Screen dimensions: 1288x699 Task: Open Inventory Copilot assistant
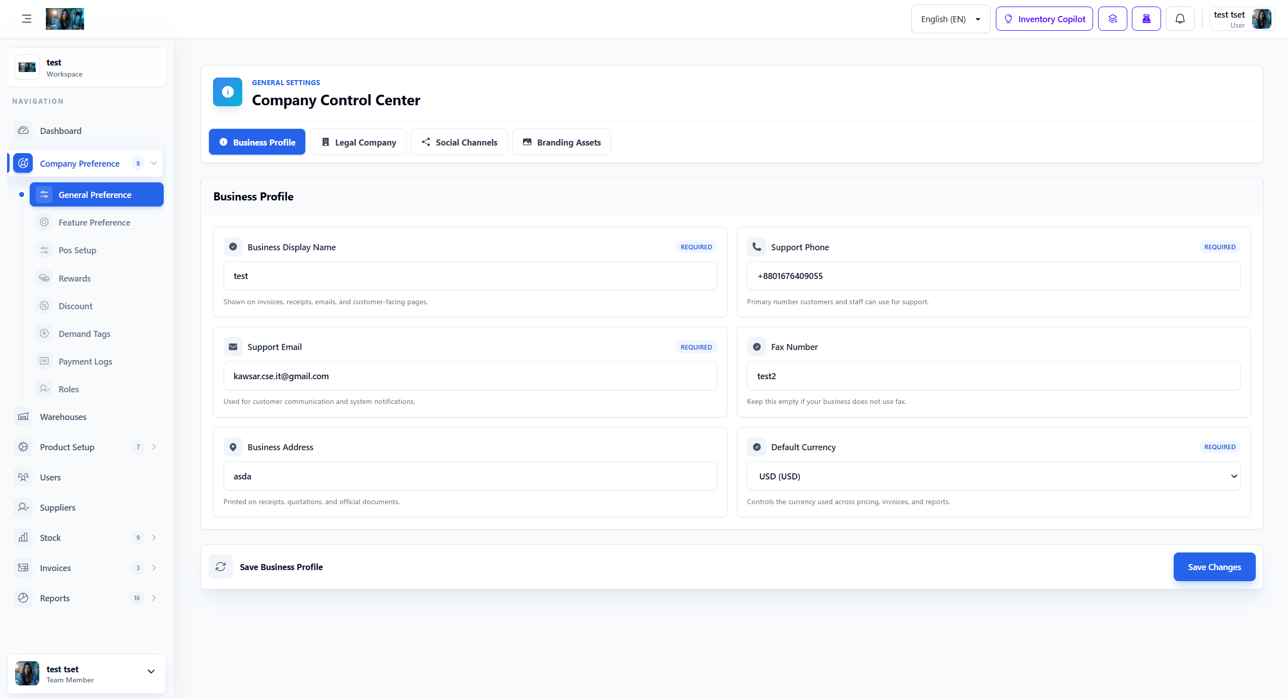(1044, 19)
